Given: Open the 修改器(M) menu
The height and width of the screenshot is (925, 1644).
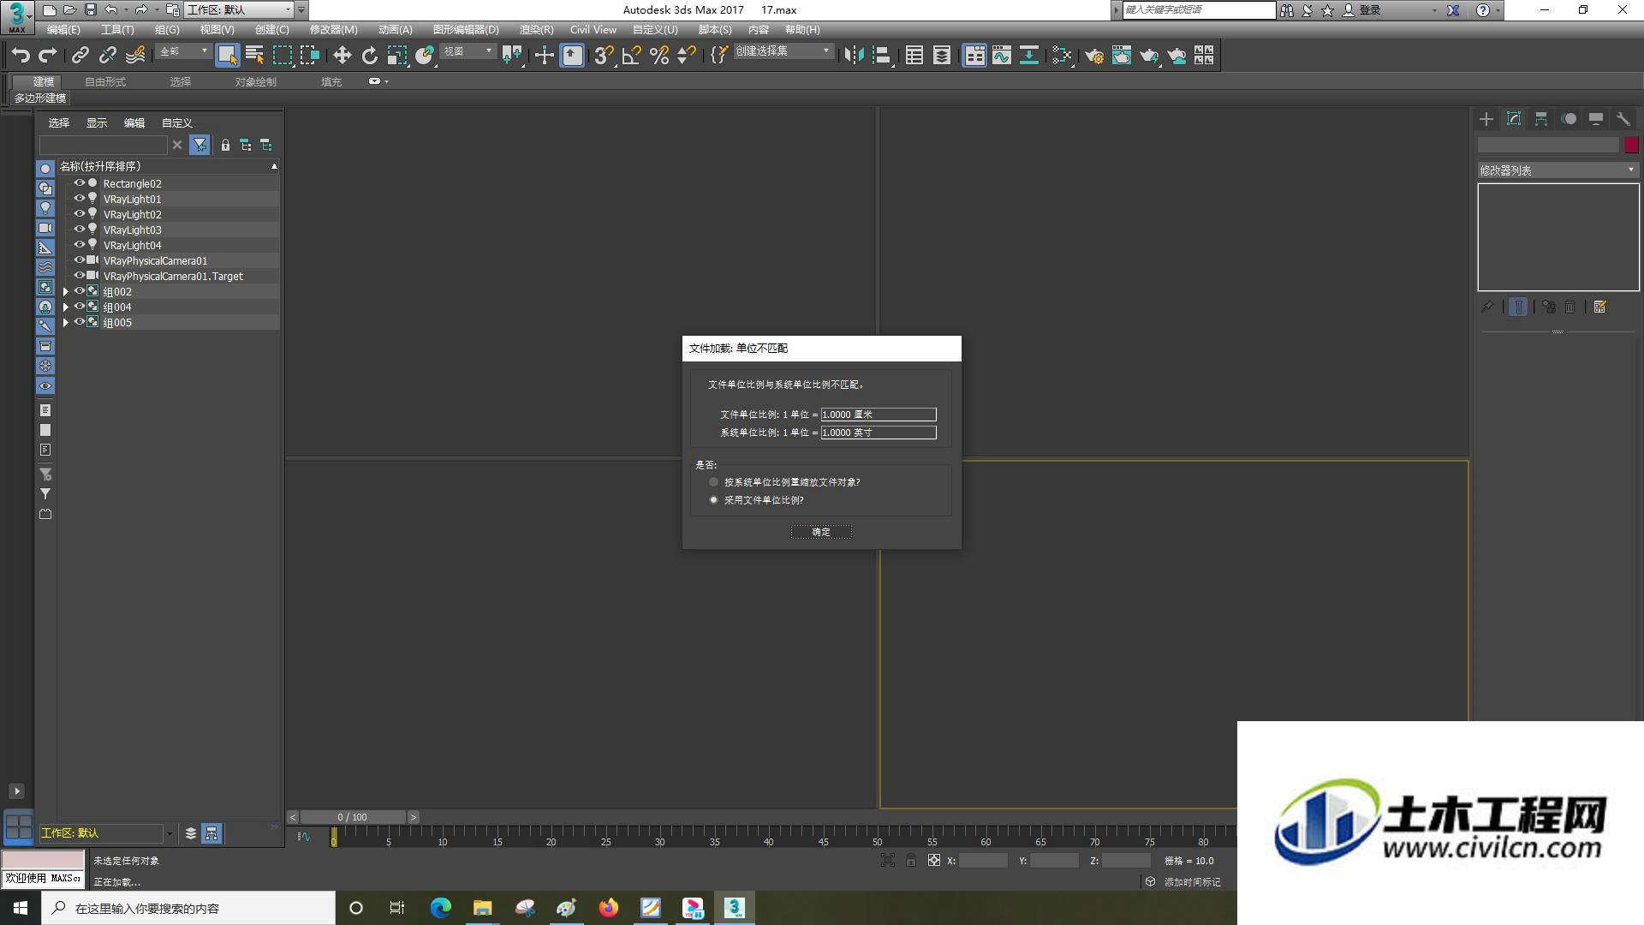Looking at the screenshot, I should click(x=333, y=30).
